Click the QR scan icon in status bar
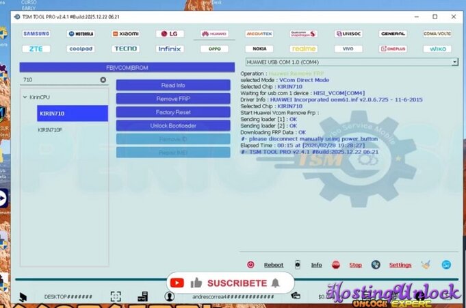 coord(116,296)
